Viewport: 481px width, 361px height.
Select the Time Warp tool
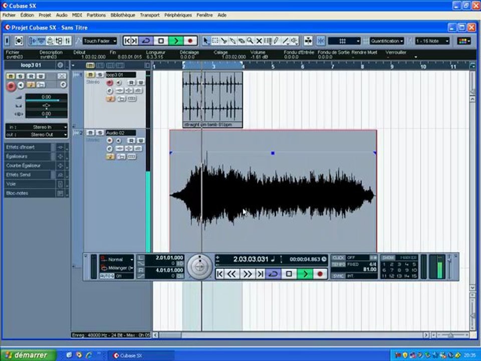268,41
